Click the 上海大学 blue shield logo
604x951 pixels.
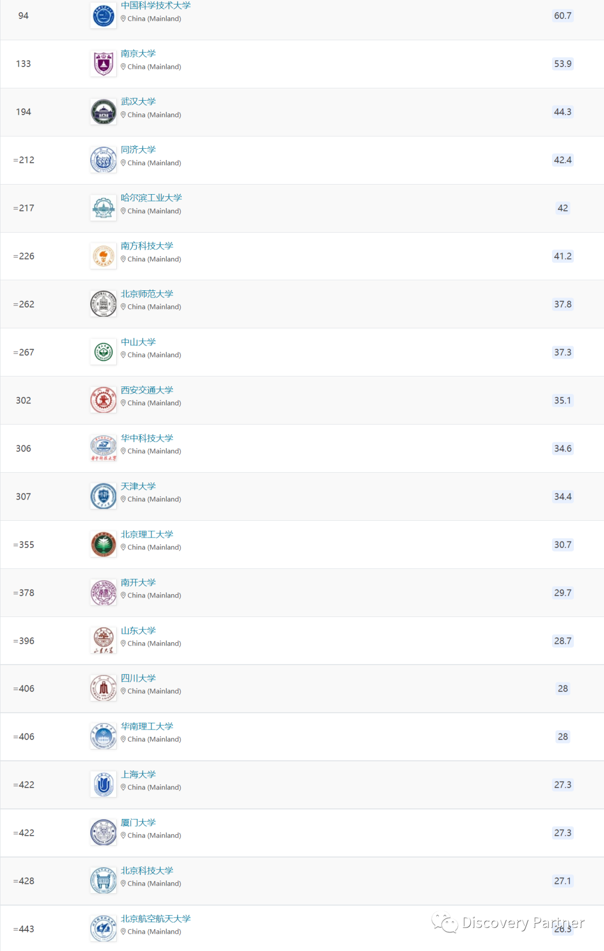103,785
